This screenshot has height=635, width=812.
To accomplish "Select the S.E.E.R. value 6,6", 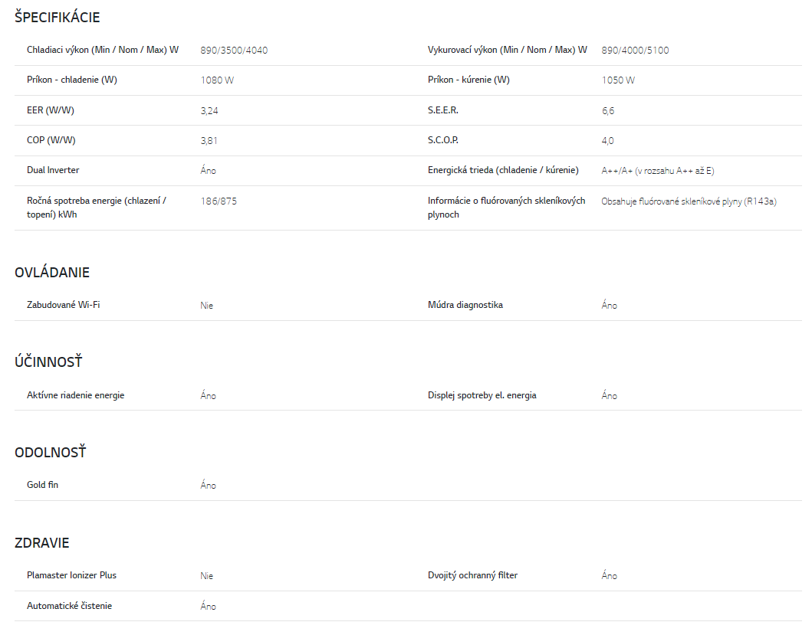I will click(x=608, y=111).
